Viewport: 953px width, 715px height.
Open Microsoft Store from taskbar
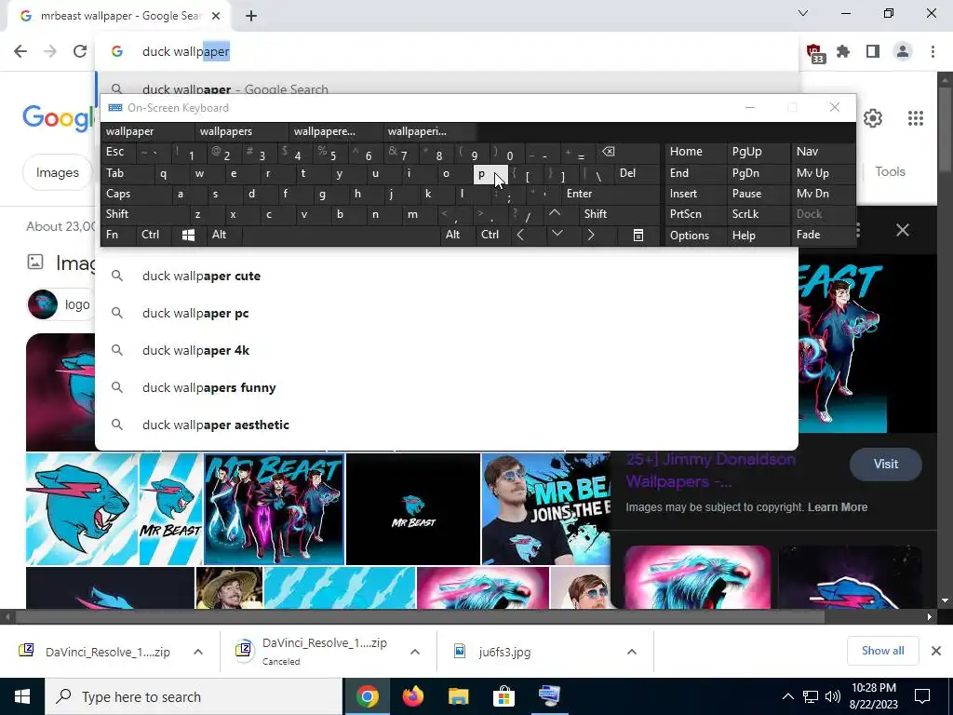pyautogui.click(x=503, y=696)
